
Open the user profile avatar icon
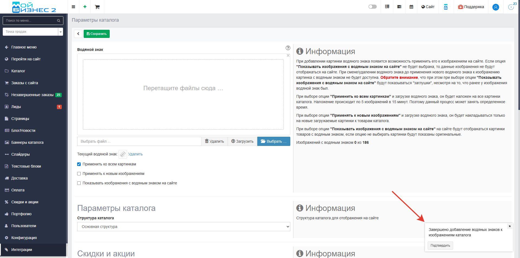click(x=496, y=7)
